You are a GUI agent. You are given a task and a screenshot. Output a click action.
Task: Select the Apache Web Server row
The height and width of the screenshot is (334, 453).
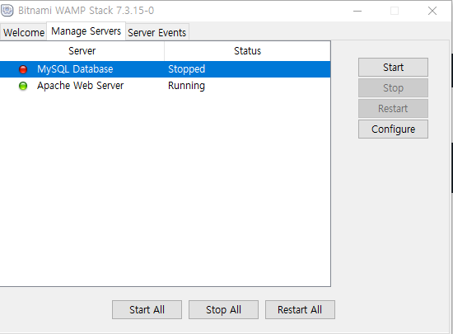point(165,86)
